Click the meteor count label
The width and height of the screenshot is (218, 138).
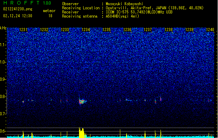coord(49,11)
